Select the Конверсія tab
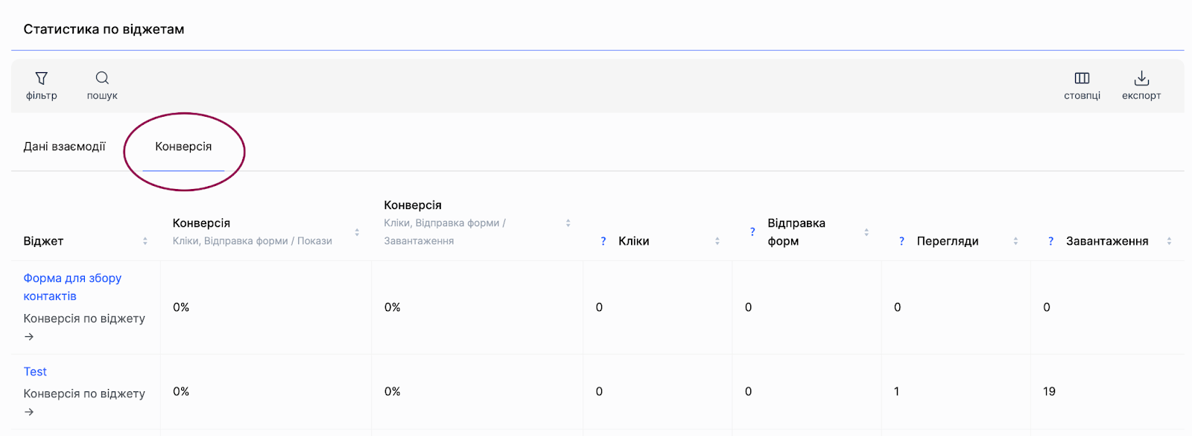Viewport: 1192px width, 436px height. pos(183,147)
